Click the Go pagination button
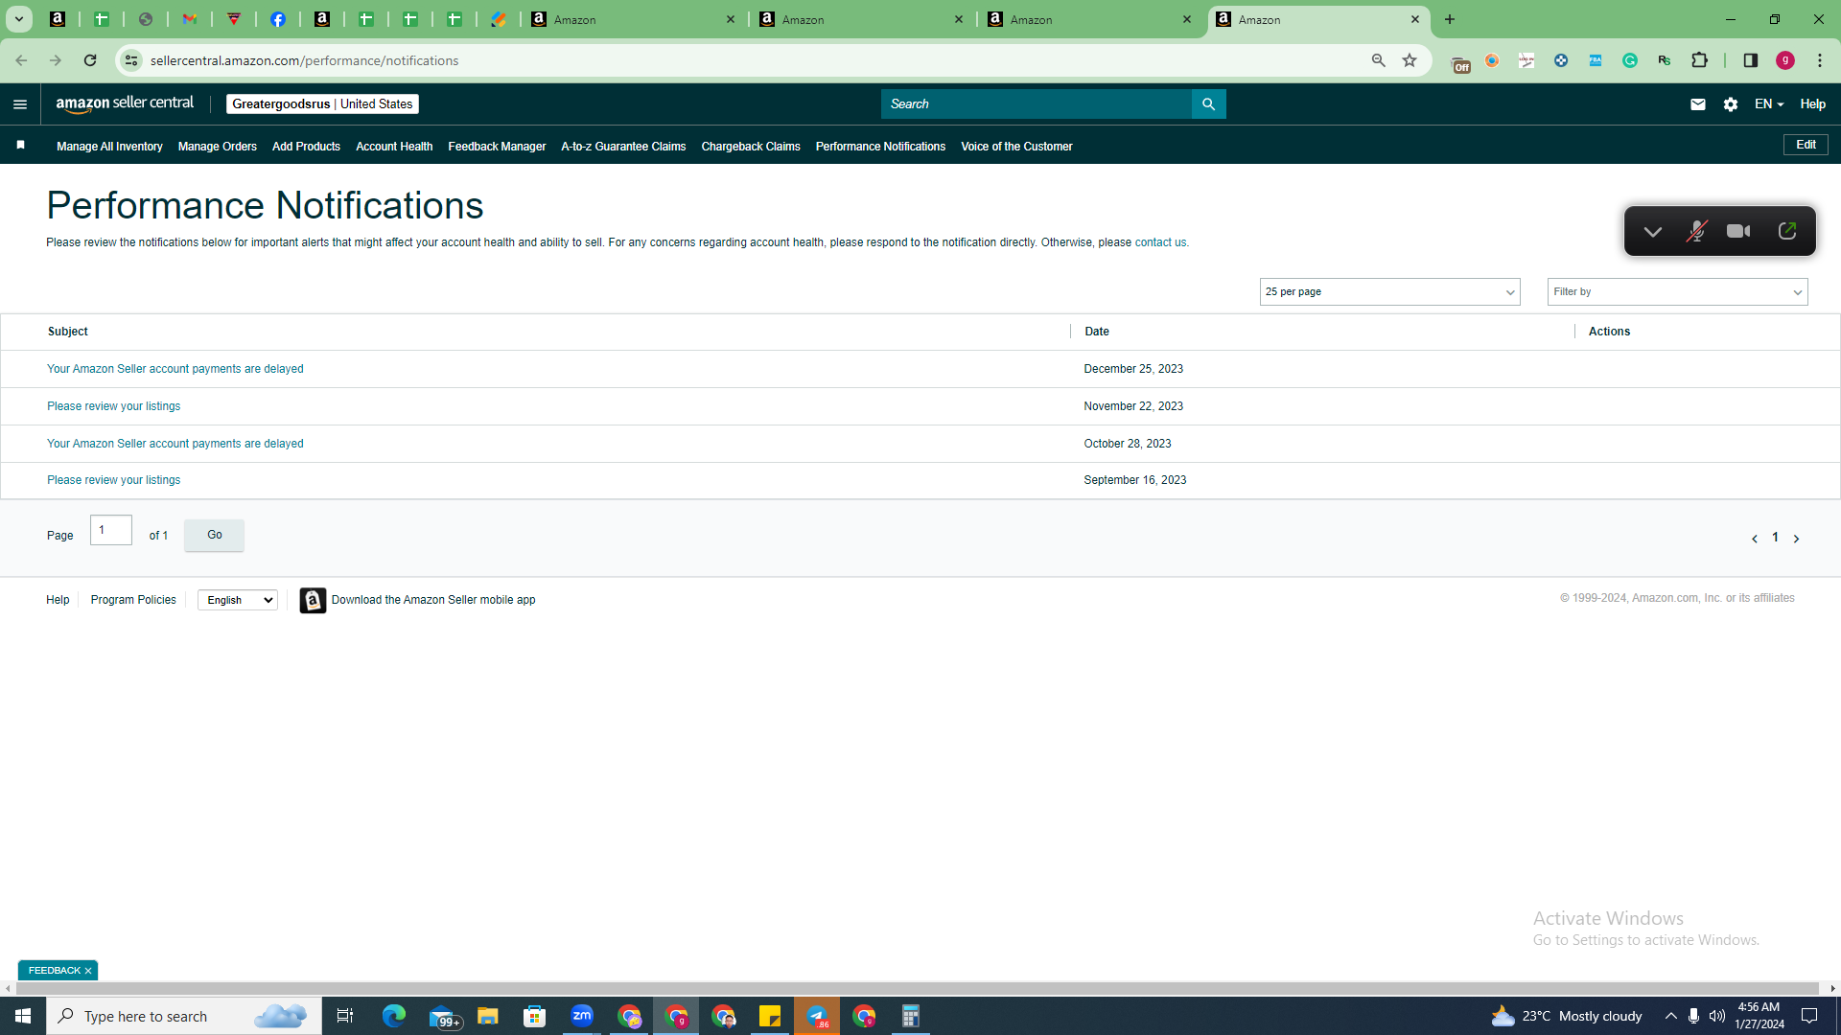 click(214, 535)
